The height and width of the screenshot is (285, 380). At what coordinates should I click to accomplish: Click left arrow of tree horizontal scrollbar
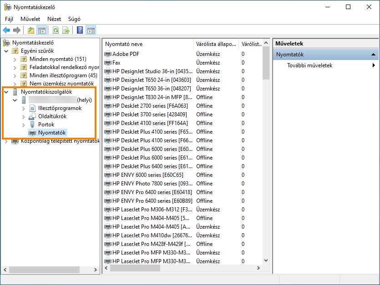coord(5,270)
